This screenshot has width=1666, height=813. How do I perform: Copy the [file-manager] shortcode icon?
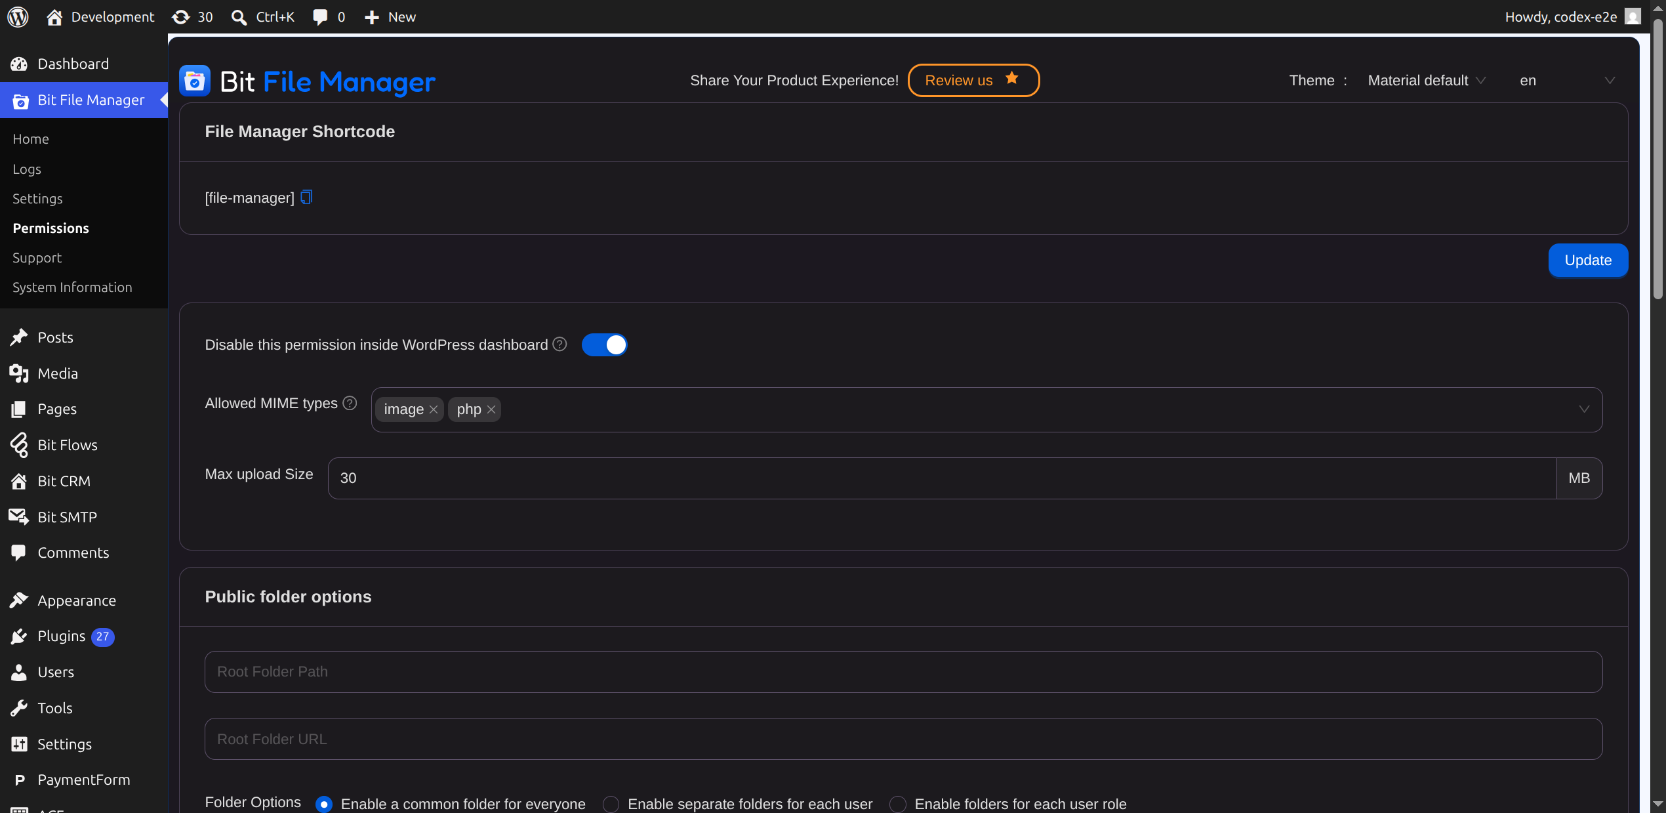click(x=306, y=197)
